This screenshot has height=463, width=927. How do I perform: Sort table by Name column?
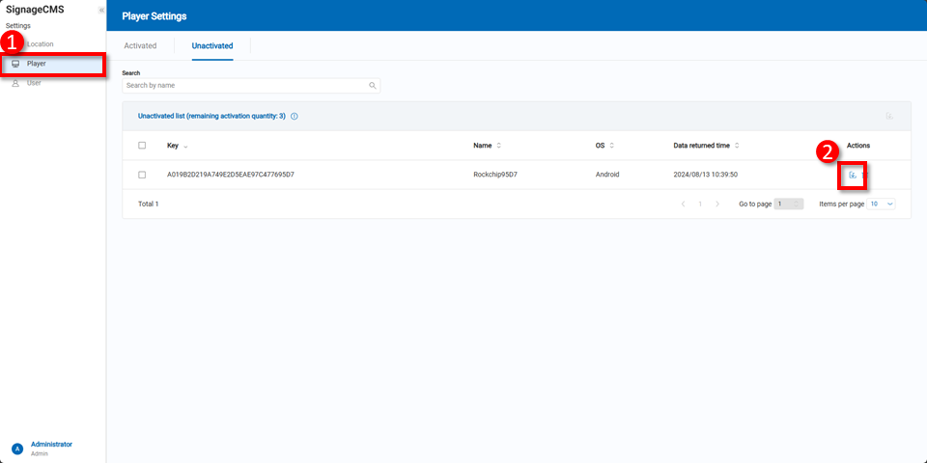[x=487, y=146]
